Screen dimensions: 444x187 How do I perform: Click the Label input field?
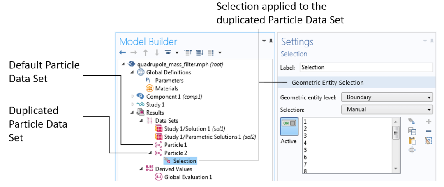pos(366,68)
